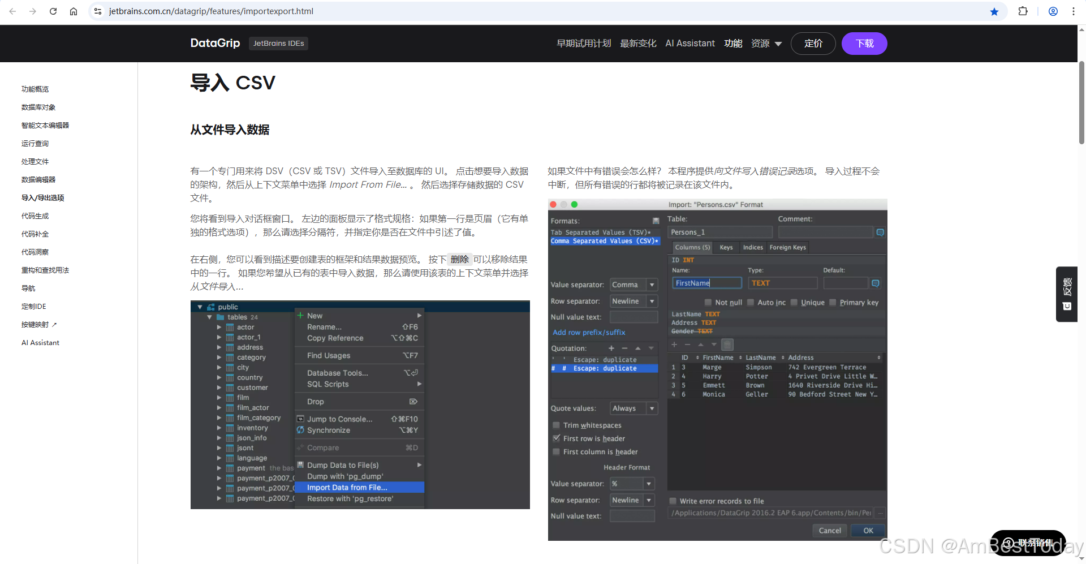
Task: Collapse the public schema tree node
Action: coord(200,307)
